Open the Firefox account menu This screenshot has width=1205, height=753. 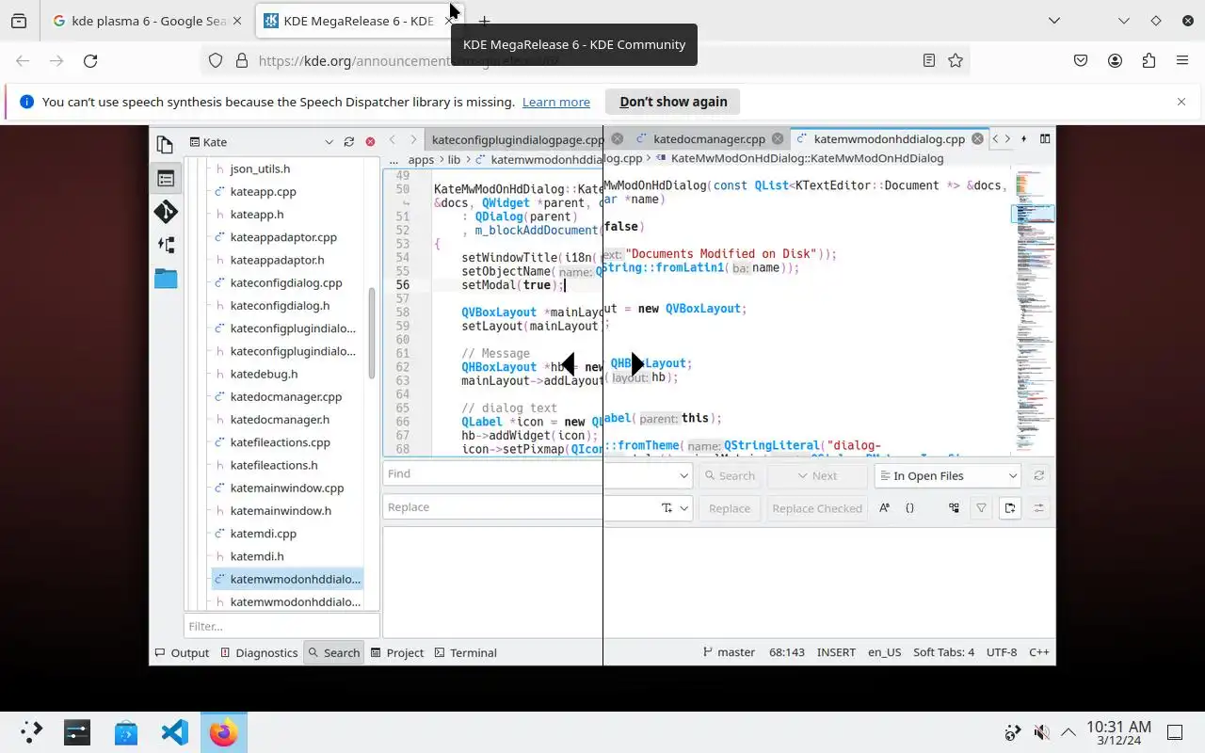1115,60
